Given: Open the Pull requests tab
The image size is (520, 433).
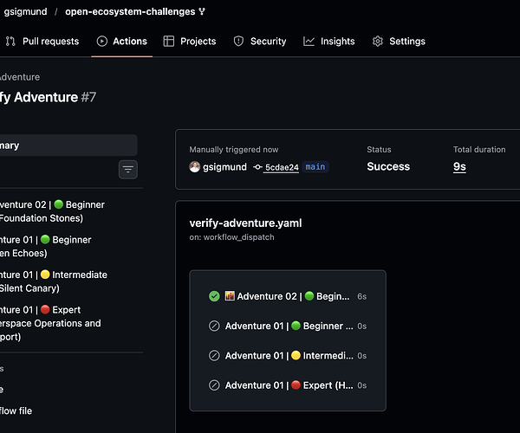Looking at the screenshot, I should [x=42, y=41].
